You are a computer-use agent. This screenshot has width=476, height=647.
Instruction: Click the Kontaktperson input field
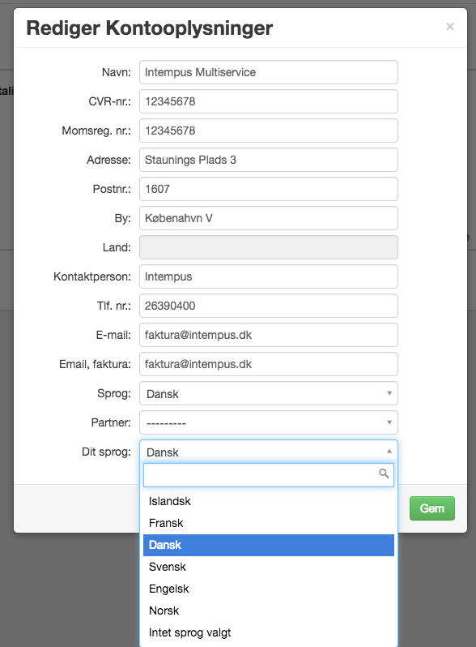(x=269, y=276)
